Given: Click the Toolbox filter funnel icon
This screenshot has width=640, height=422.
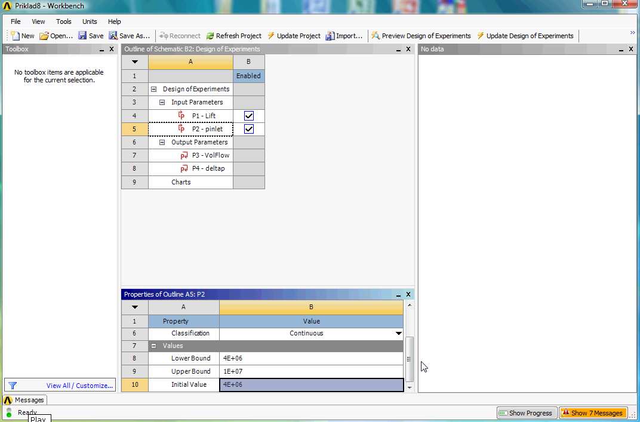Looking at the screenshot, I should pyautogui.click(x=13, y=385).
